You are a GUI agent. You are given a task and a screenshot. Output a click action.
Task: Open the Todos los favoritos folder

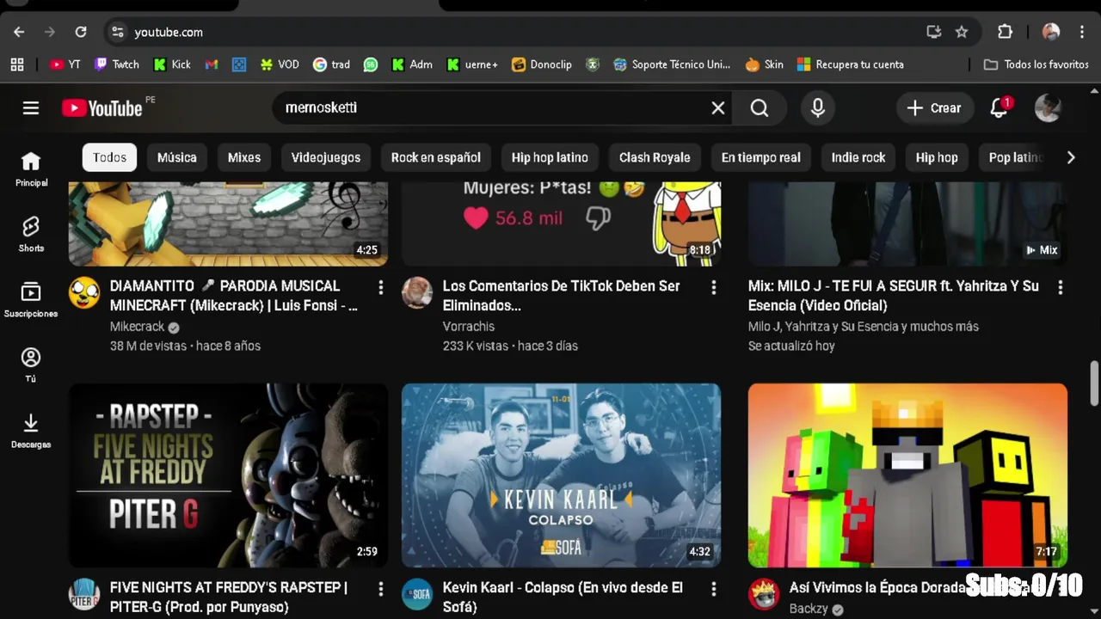(1036, 64)
